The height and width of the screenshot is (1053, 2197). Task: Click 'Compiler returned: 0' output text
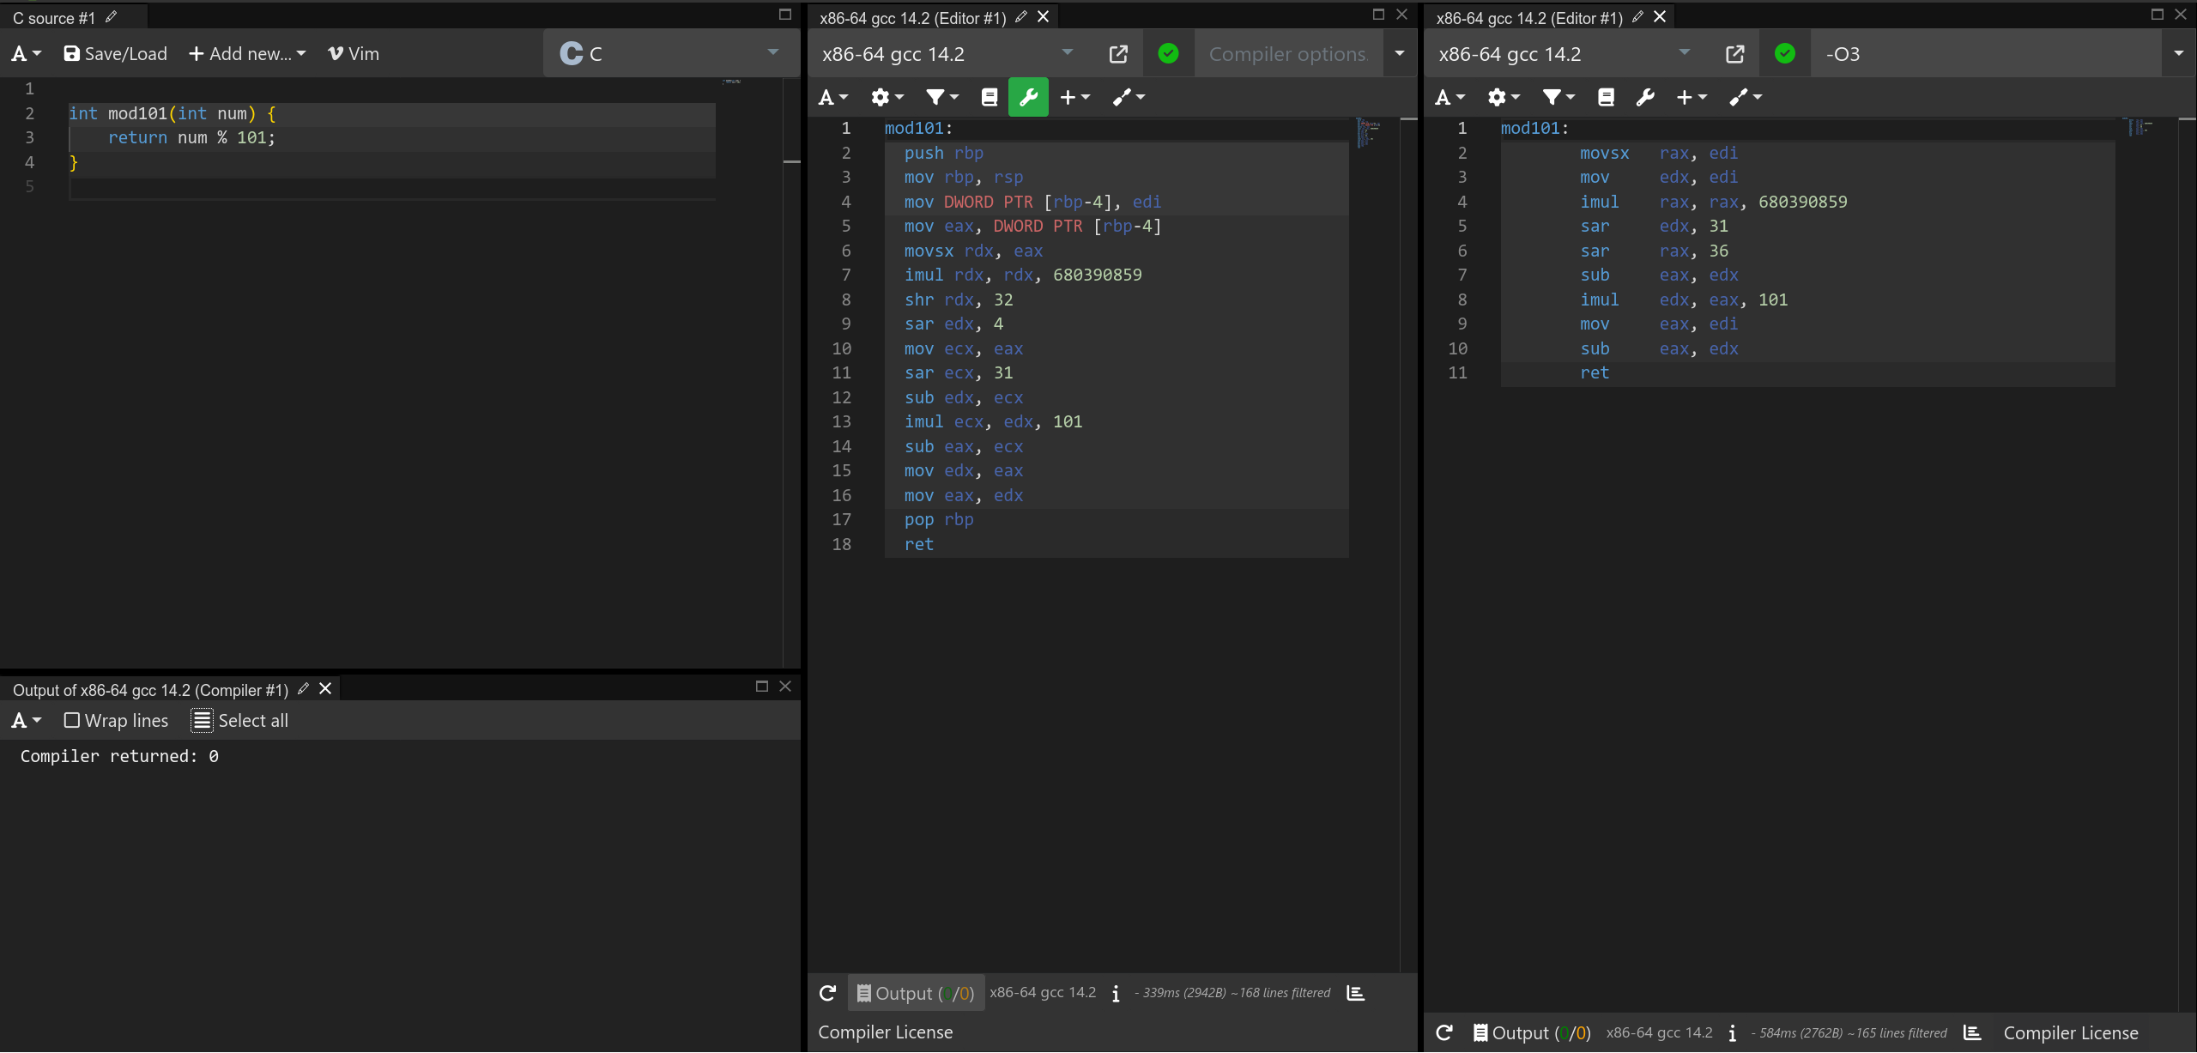click(119, 756)
